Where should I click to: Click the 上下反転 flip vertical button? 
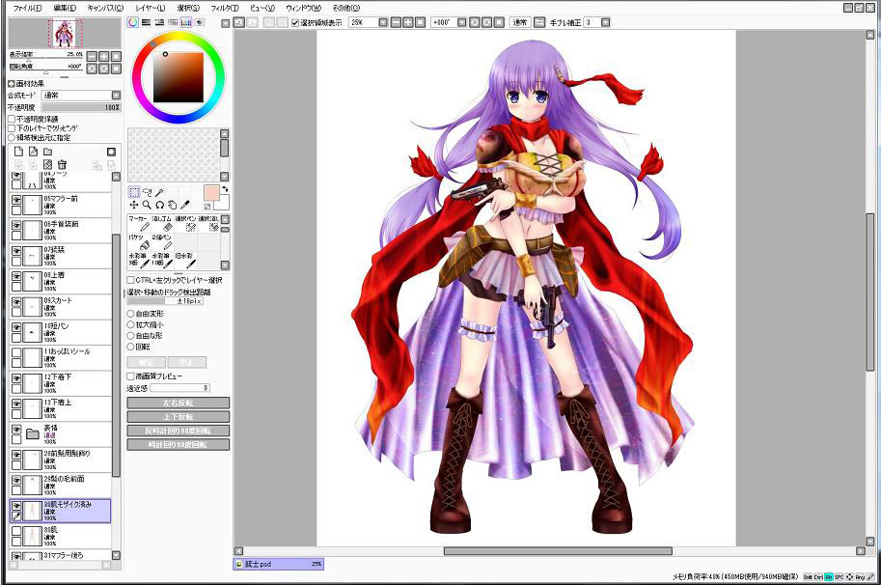point(179,416)
